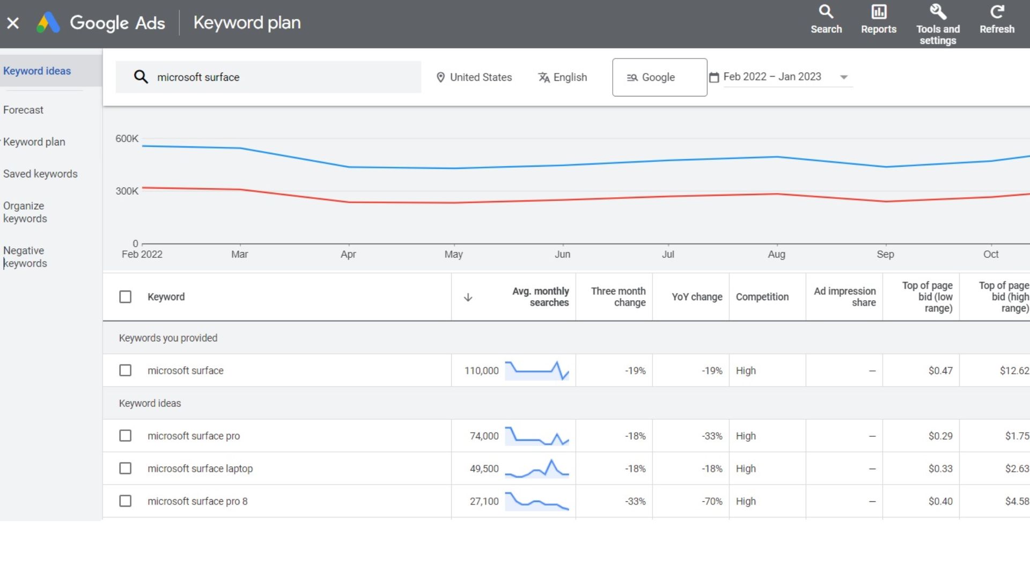Tick the select-all checkbox beside Keyword header
The width and height of the screenshot is (1030, 579).
point(125,296)
